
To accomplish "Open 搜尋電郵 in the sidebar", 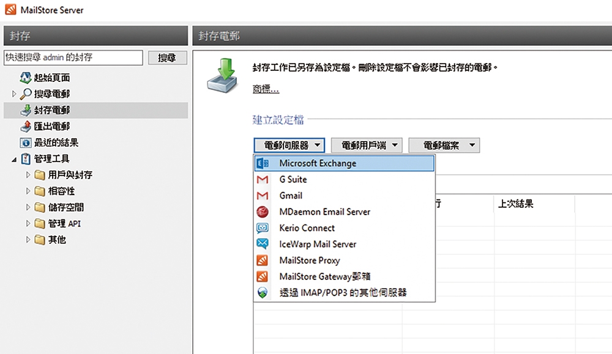I will pos(52,94).
